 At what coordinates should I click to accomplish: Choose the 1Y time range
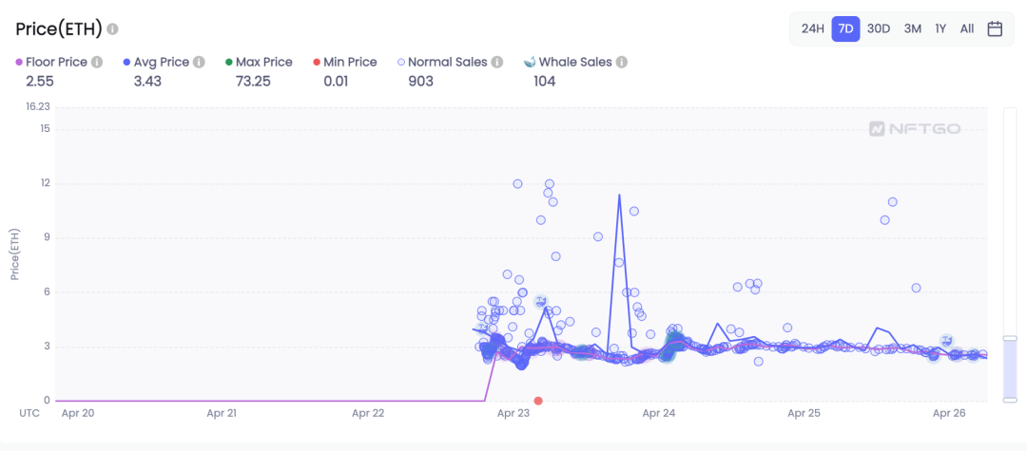(x=940, y=28)
